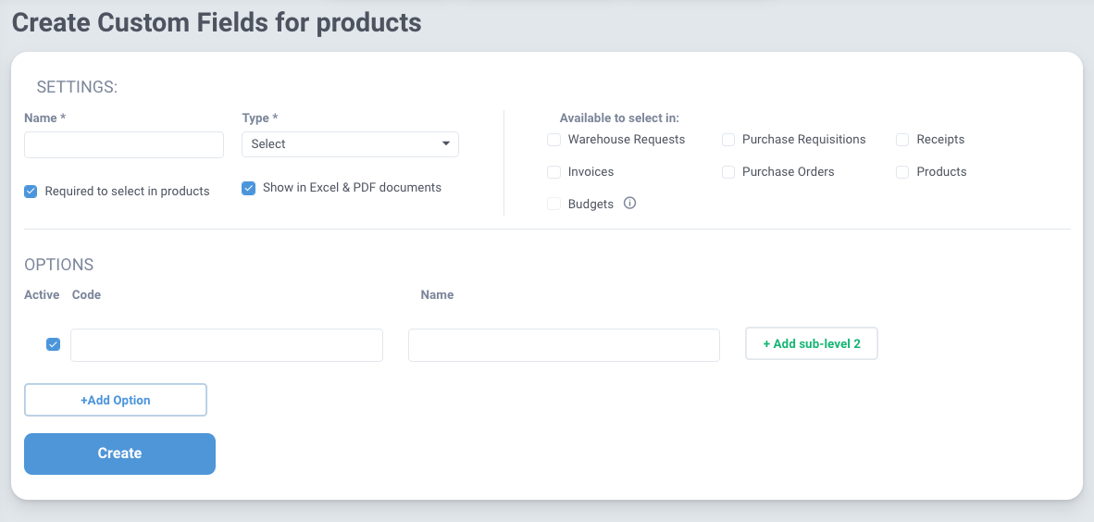Expand the Type Select combo box
Viewport: 1094px width, 522px height.
(350, 144)
